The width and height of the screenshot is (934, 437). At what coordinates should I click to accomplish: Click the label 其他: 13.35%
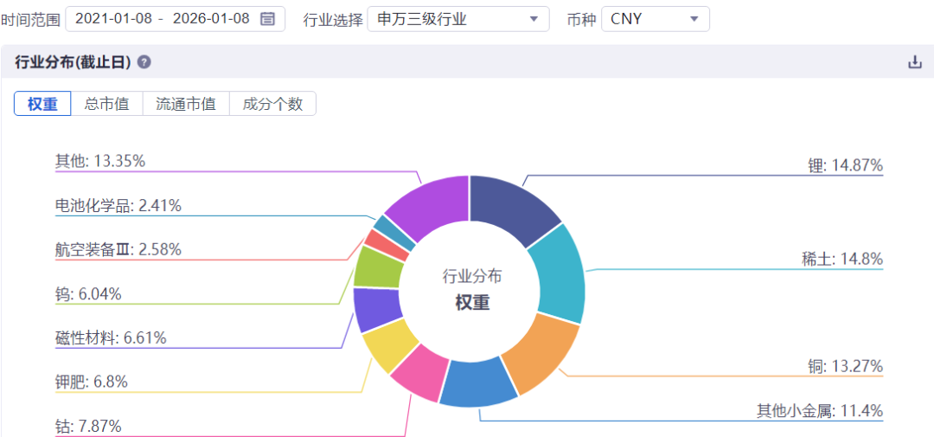pos(100,161)
